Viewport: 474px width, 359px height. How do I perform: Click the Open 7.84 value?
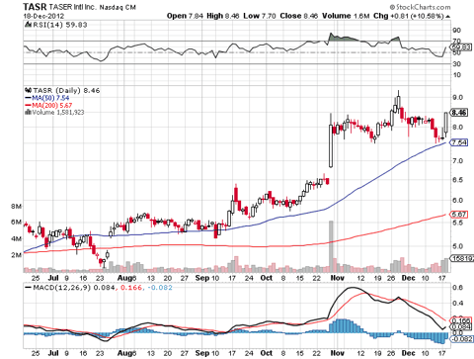pyautogui.click(x=185, y=16)
